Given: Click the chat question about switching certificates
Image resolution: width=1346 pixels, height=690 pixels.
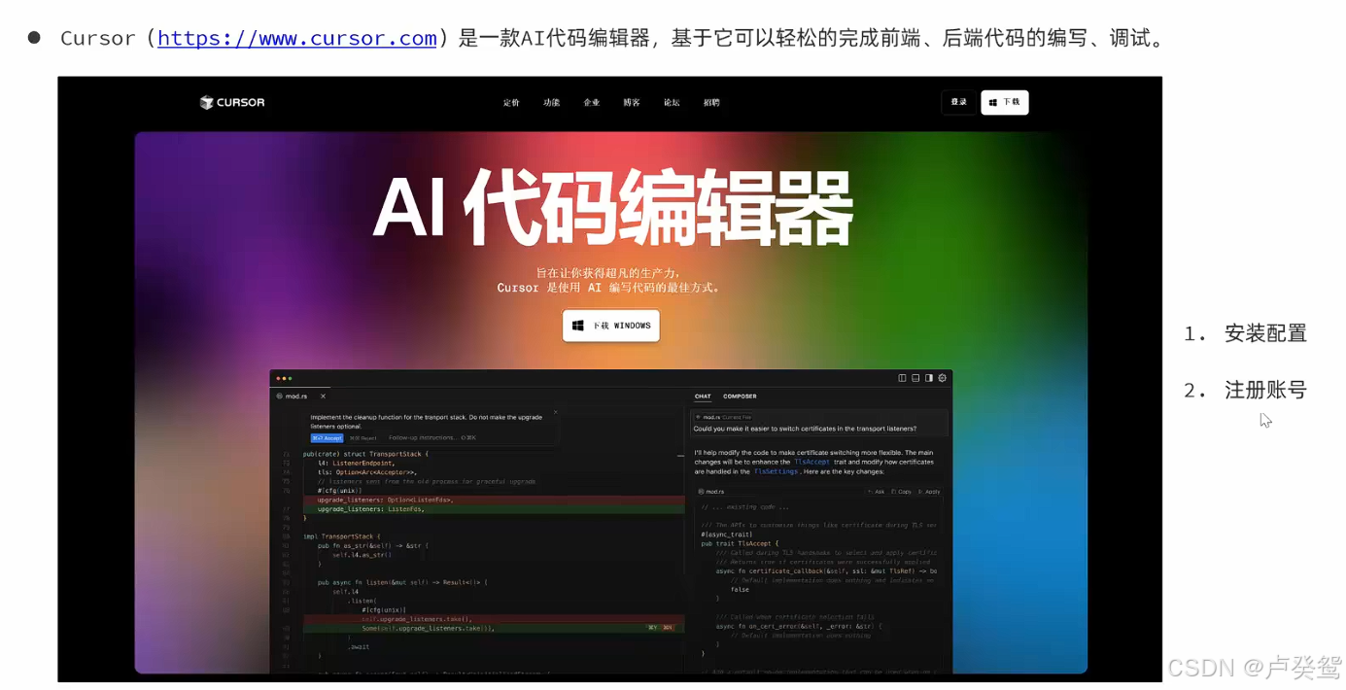Looking at the screenshot, I should click(805, 429).
